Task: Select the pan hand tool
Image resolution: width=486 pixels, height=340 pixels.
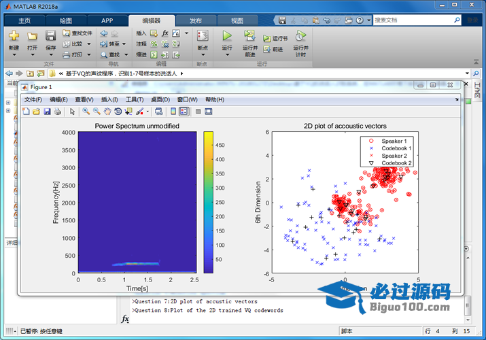Action: [x=107, y=112]
